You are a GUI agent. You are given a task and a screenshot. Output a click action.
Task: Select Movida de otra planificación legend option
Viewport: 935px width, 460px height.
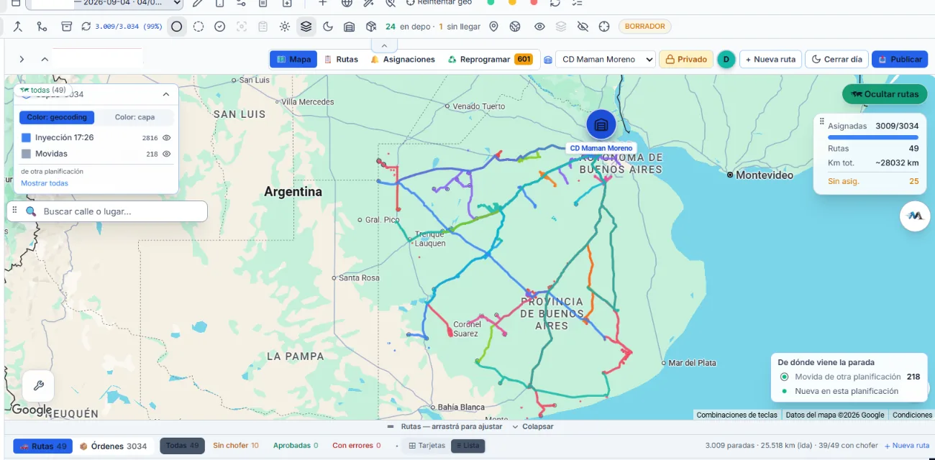850,377
